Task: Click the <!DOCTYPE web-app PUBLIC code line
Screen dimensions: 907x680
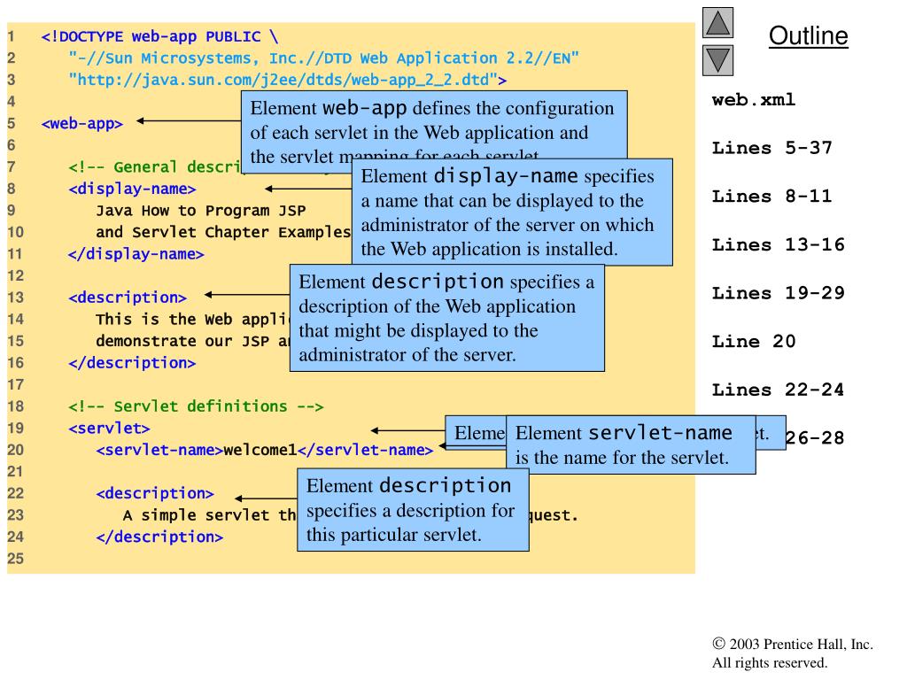Action: tap(159, 36)
